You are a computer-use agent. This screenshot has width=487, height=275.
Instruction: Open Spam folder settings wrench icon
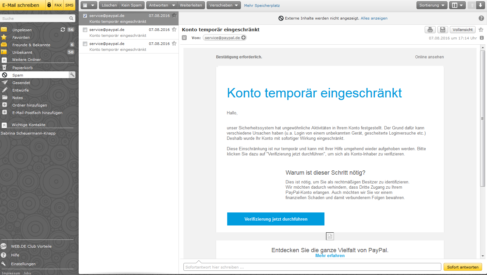(72, 75)
